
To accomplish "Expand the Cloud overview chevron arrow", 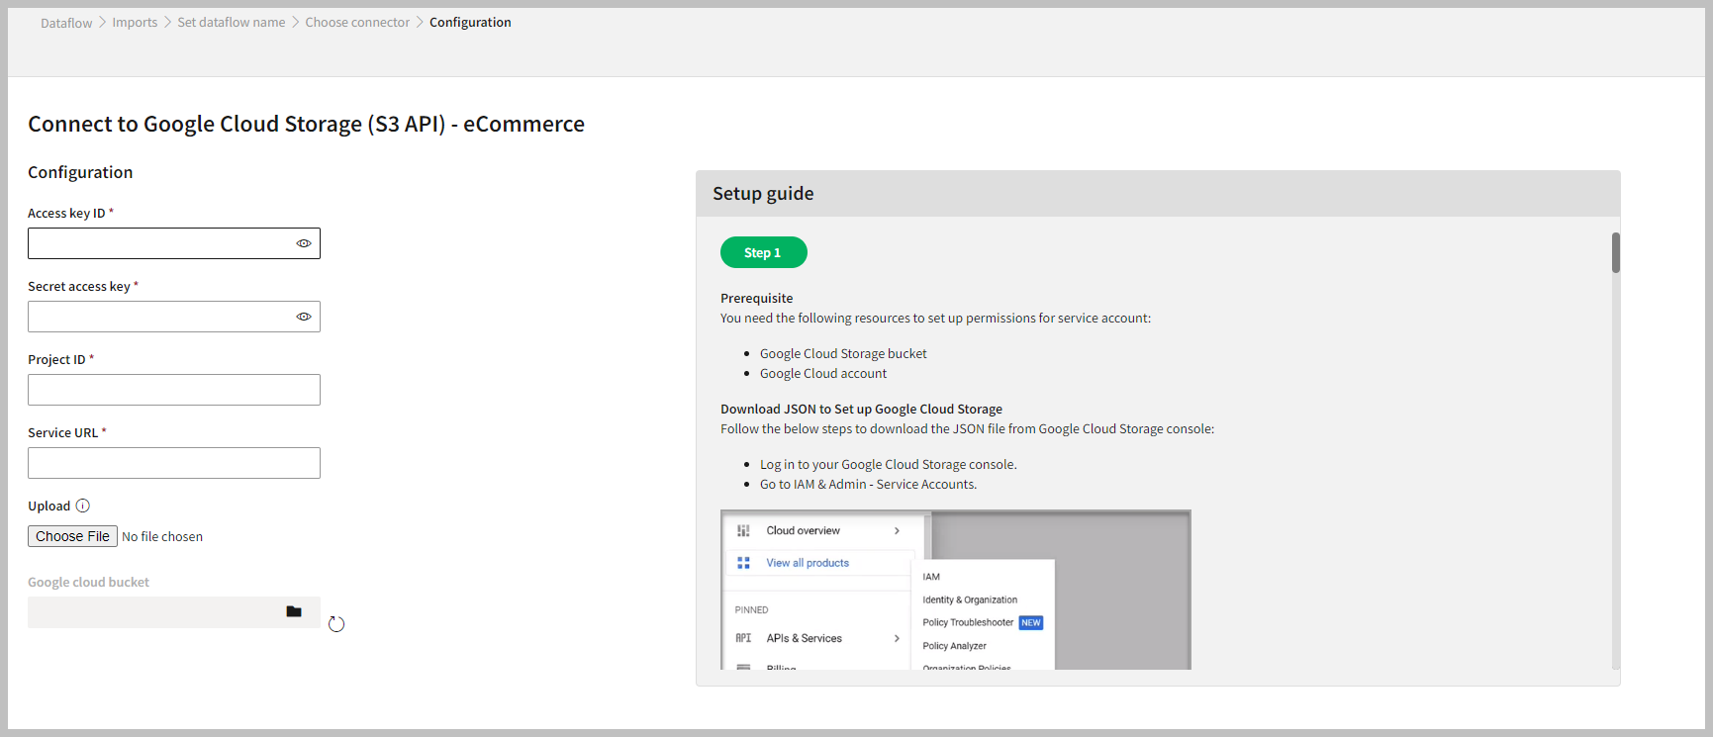I will tap(897, 531).
